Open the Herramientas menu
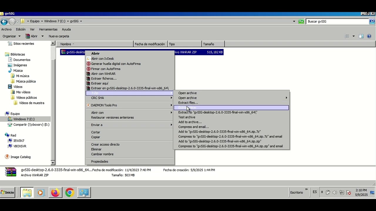Screen dimensions: 376x211 click(x=48, y=29)
